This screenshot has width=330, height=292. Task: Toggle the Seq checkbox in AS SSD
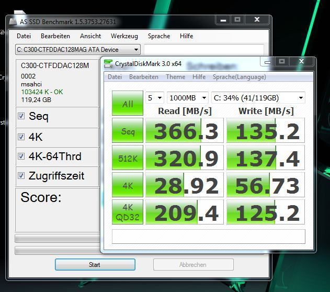tap(21, 116)
